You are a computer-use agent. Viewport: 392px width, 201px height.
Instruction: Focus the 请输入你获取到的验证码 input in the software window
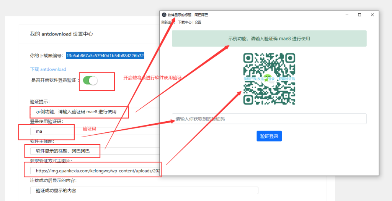[x=269, y=119]
